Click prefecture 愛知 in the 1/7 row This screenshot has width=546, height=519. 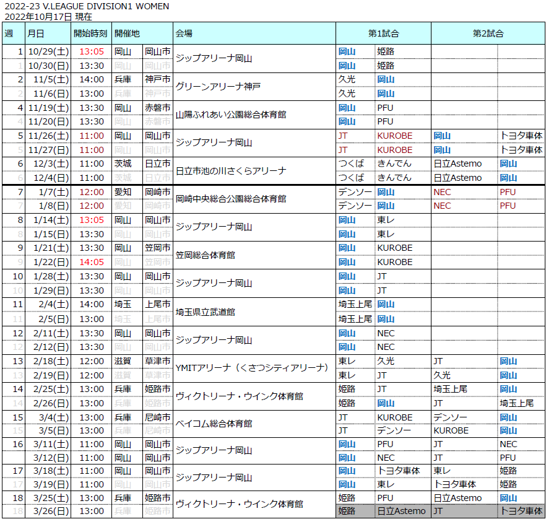[123, 192]
